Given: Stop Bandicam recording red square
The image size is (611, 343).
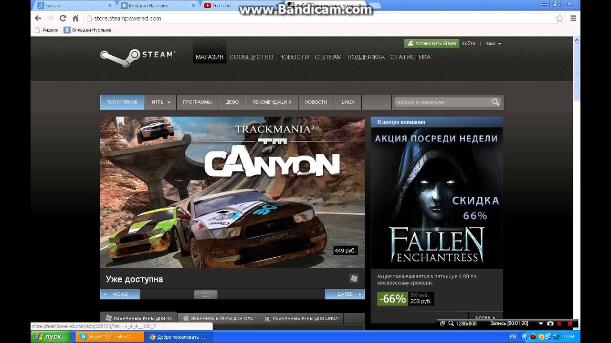Looking at the screenshot, I should tap(569, 323).
